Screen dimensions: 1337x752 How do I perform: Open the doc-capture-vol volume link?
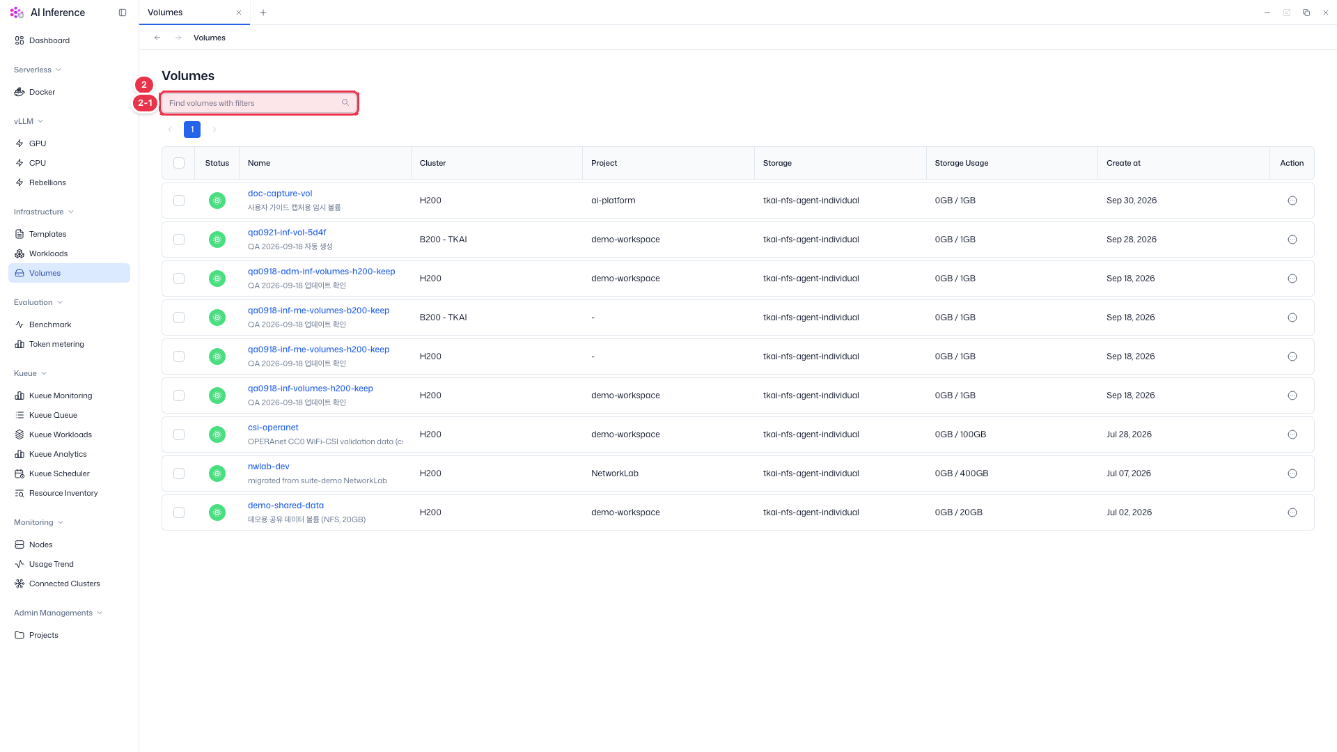click(x=280, y=194)
